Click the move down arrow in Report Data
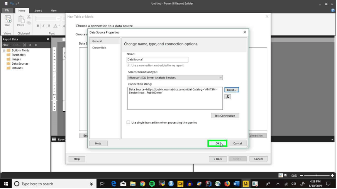Image resolution: width=337 pixels, height=189 pixels. (x=36, y=45)
